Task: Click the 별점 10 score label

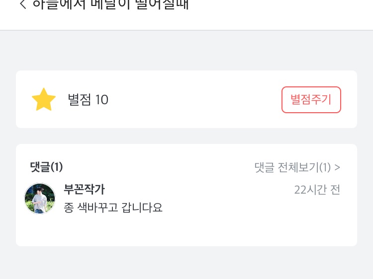Action: coord(88,100)
